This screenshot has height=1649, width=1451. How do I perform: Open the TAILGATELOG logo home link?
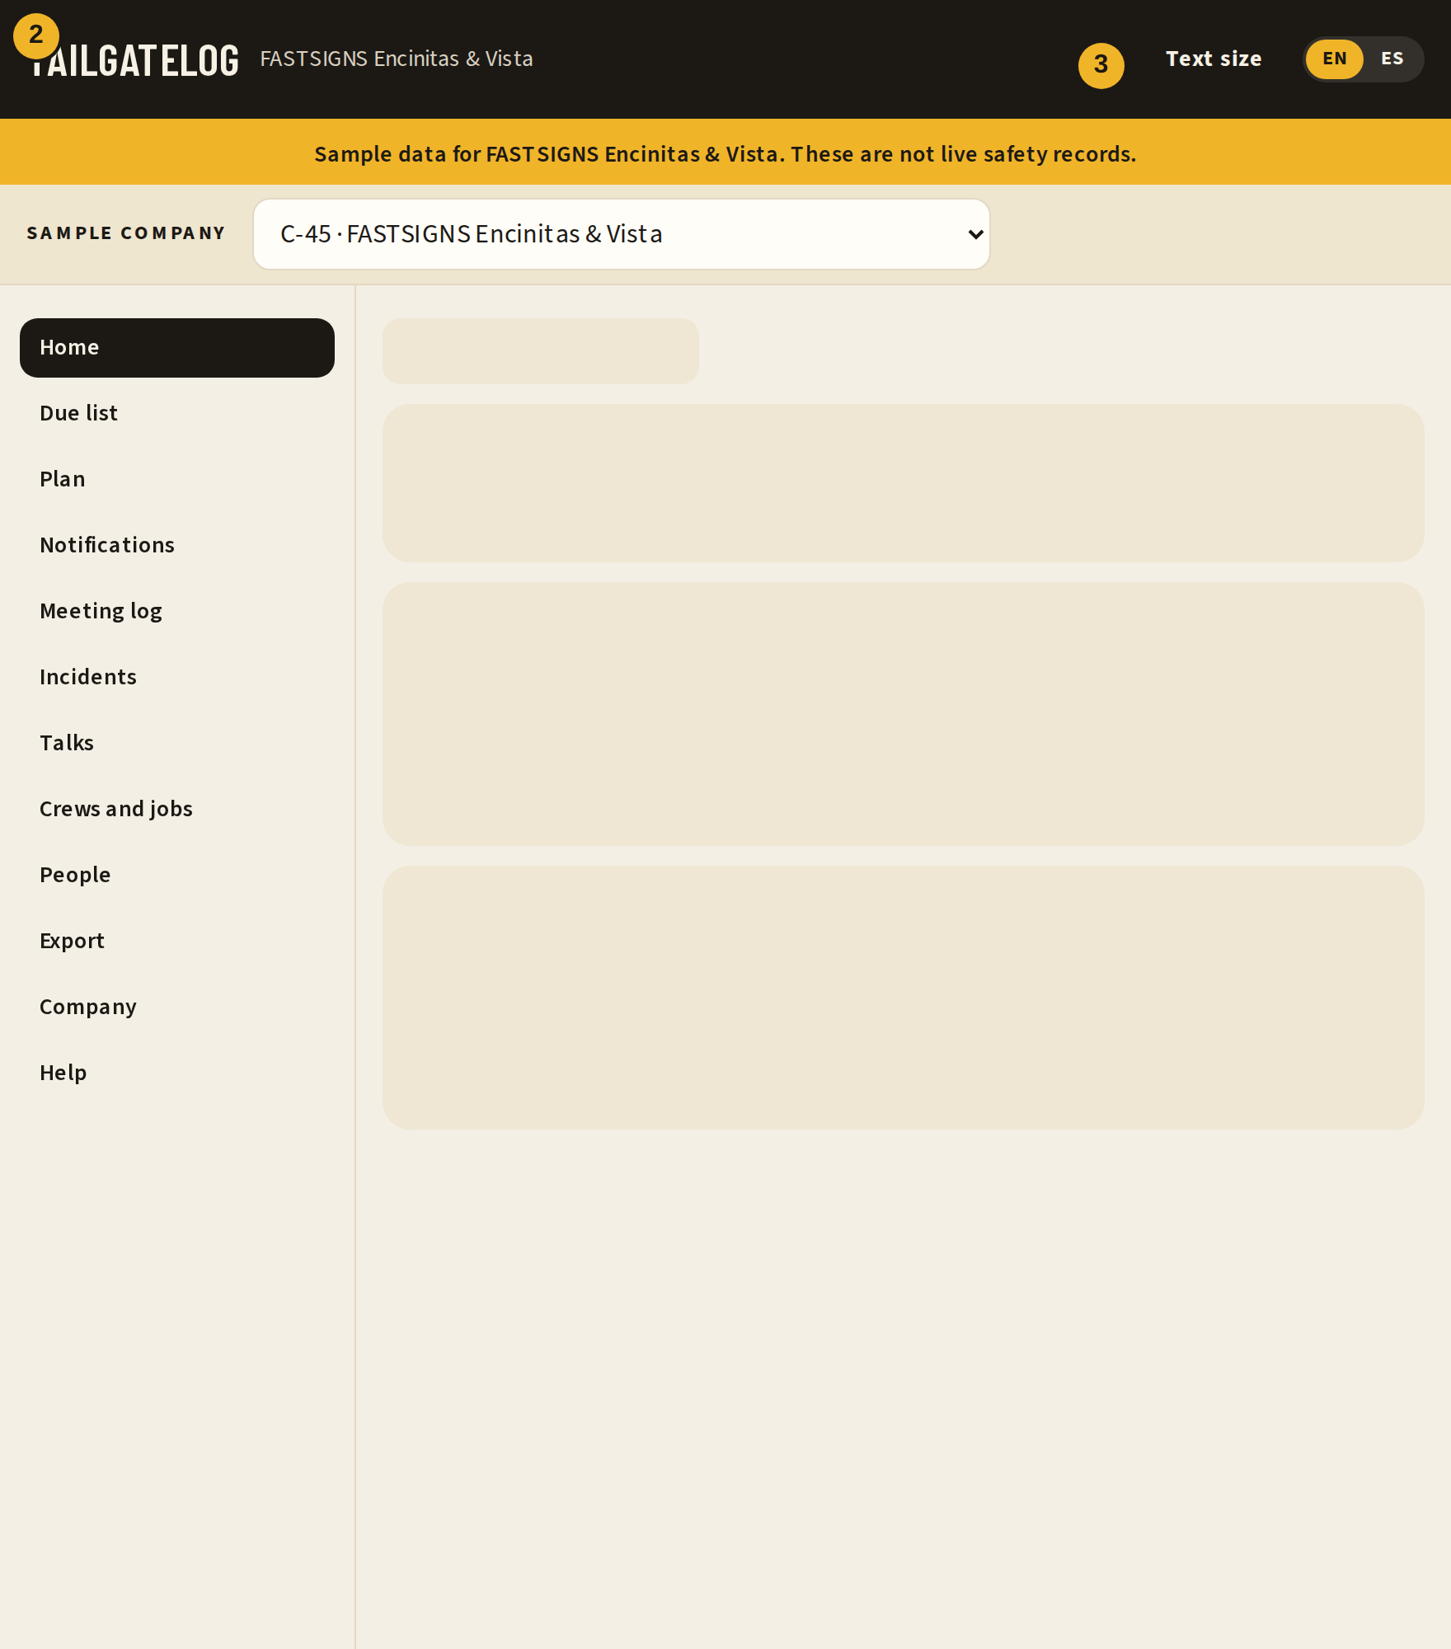(134, 59)
